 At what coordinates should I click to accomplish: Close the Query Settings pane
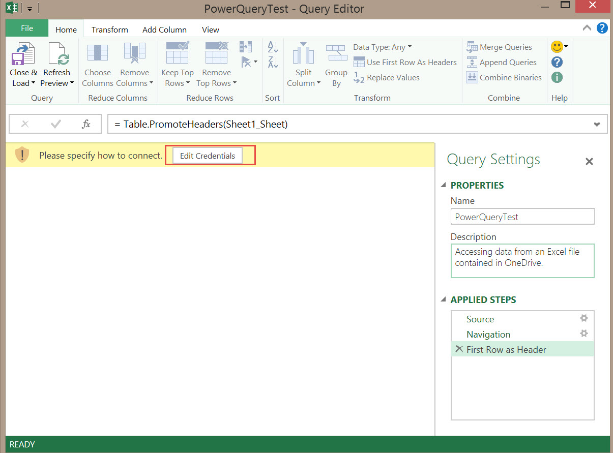[x=589, y=162]
